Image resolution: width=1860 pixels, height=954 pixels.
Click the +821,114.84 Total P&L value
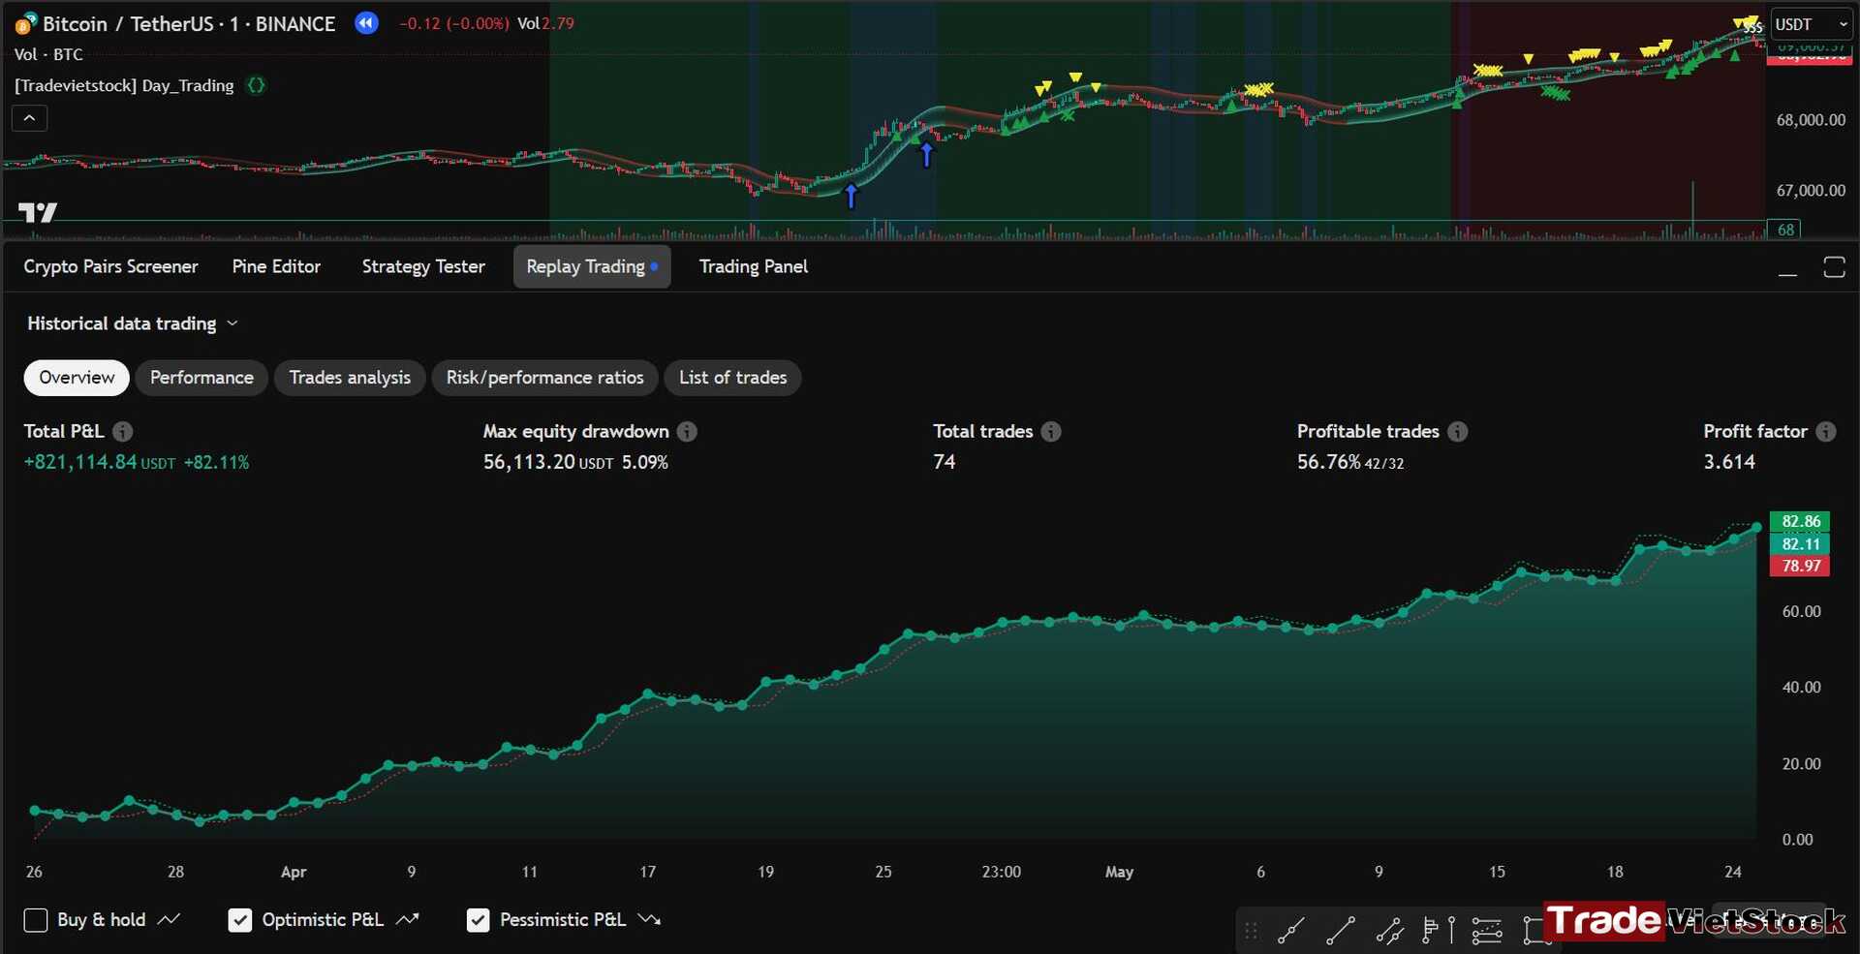click(80, 462)
